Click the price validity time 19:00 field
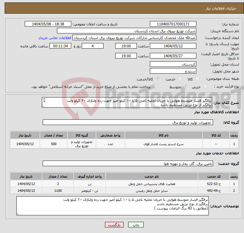This screenshot has height=233, width=244. click(x=126, y=56)
